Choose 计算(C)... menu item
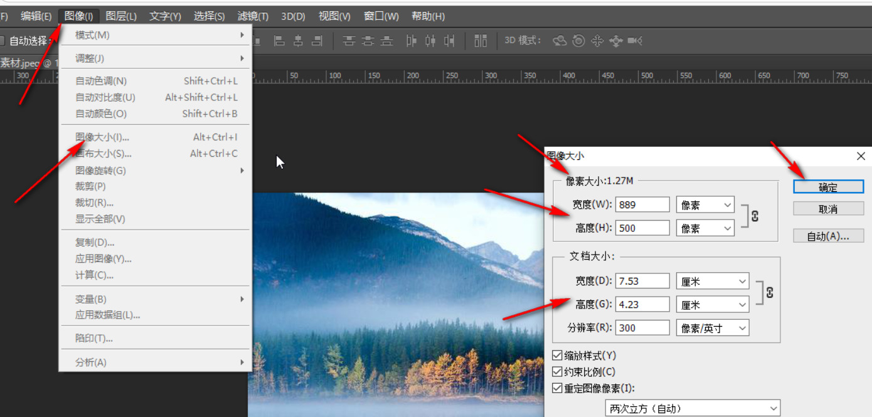The height and width of the screenshot is (417, 872). [155, 275]
